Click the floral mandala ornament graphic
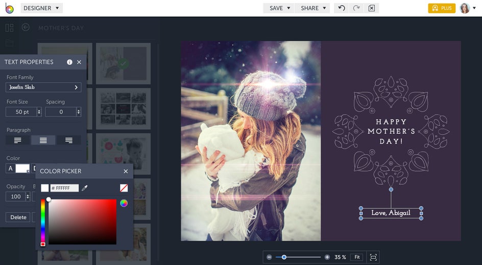The width and height of the screenshot is (482, 265). 391,132
